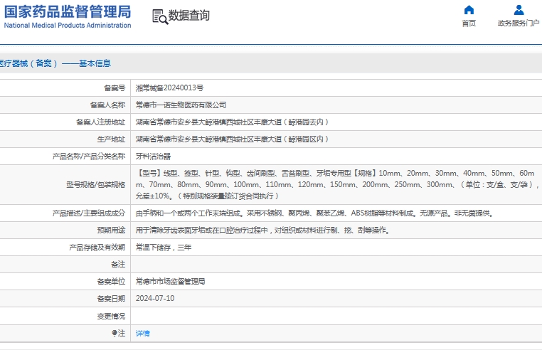542x350 pixels.
Task: Click the model specification text starting 【型号】
Action: (x=337, y=185)
